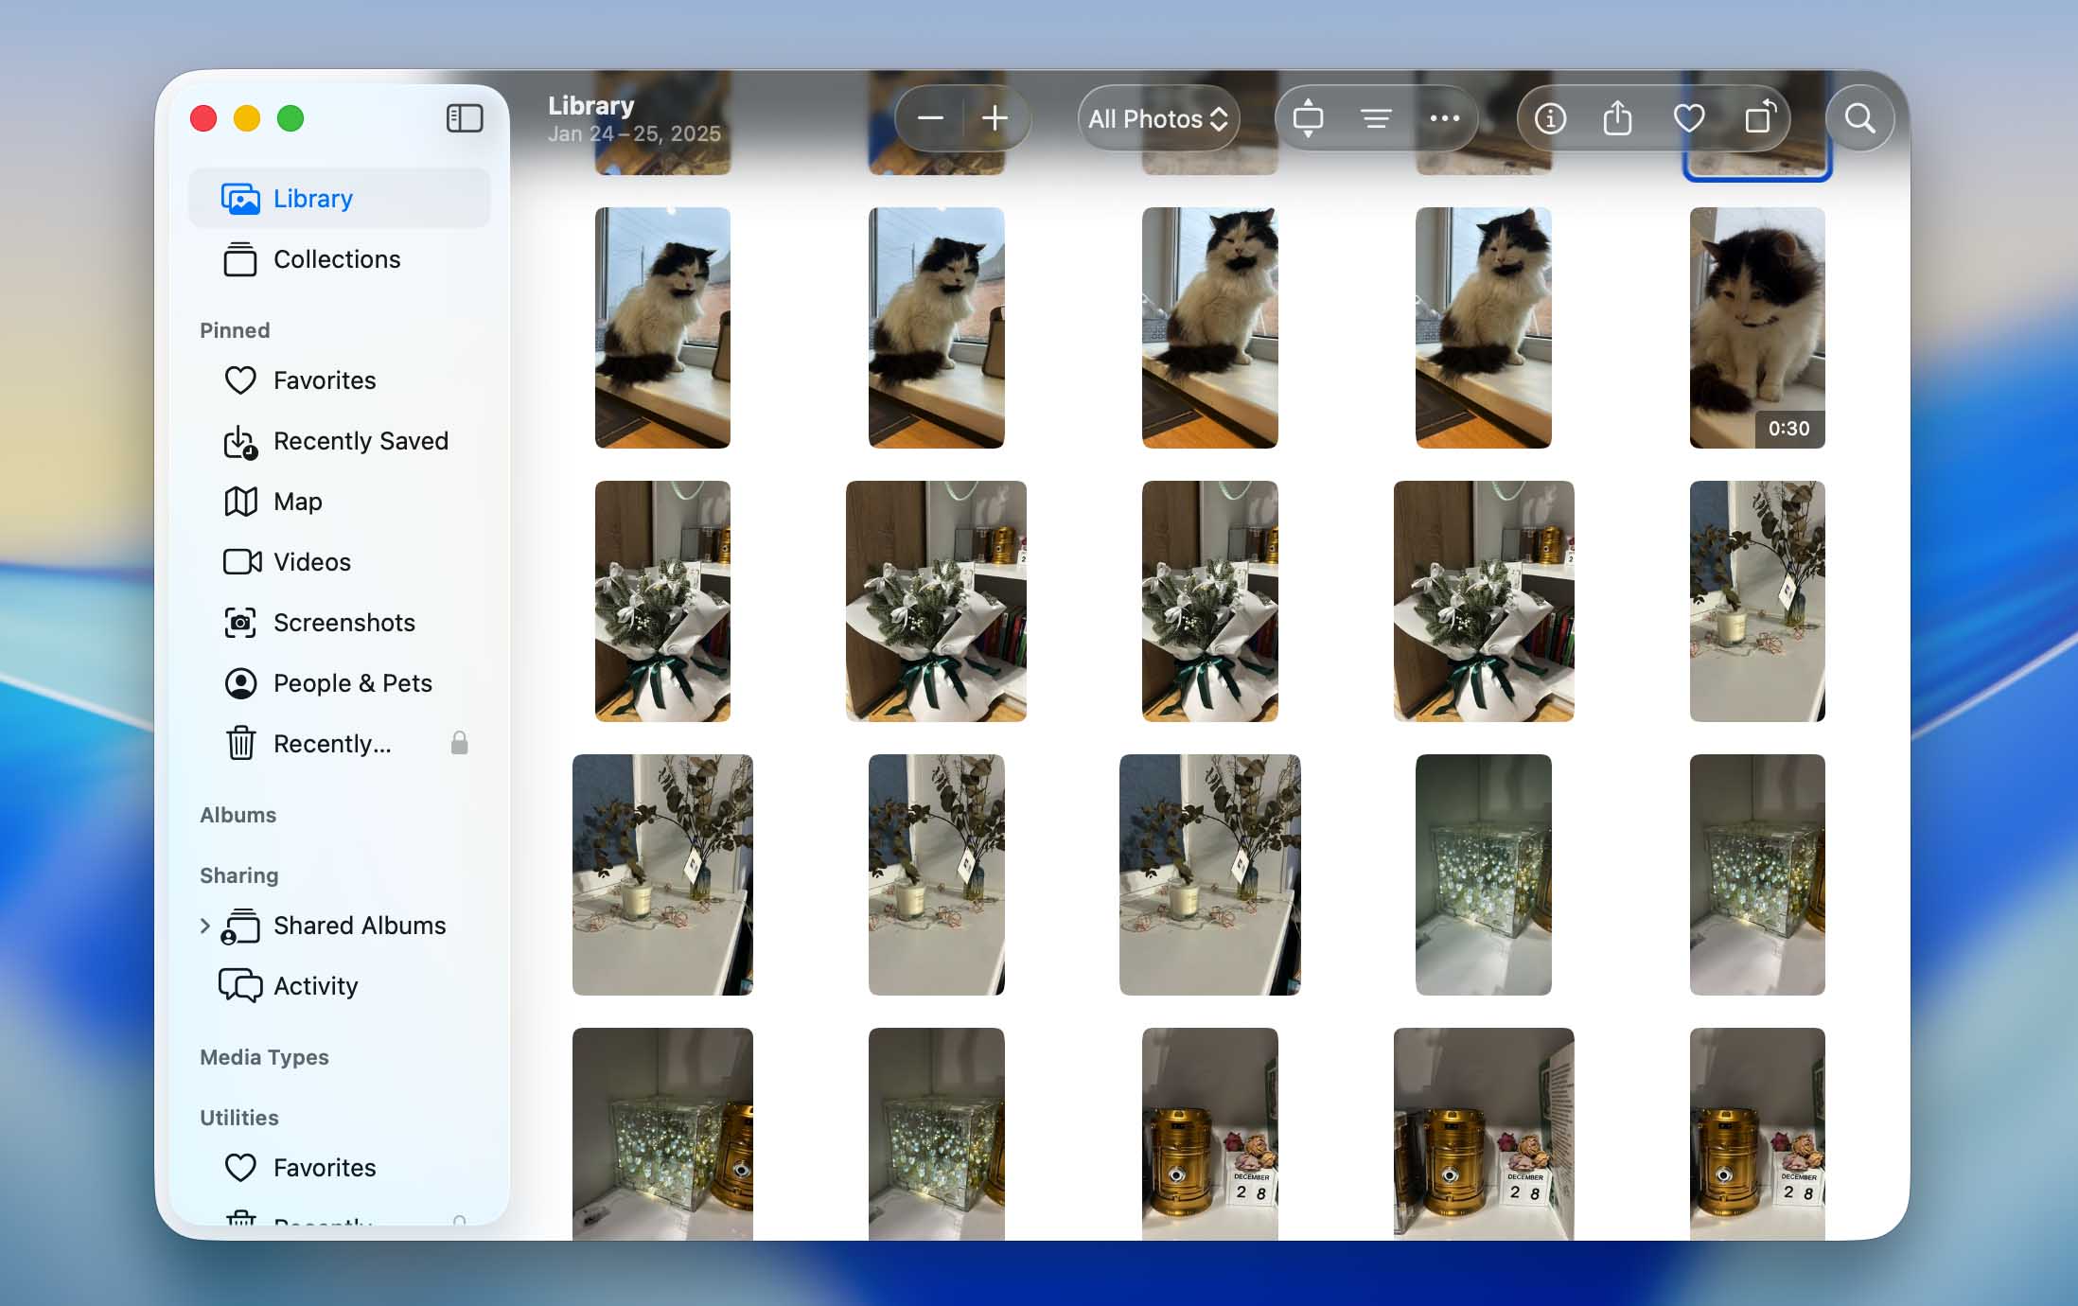Select Library in the sidebar
The height and width of the screenshot is (1306, 2078).
click(x=340, y=199)
